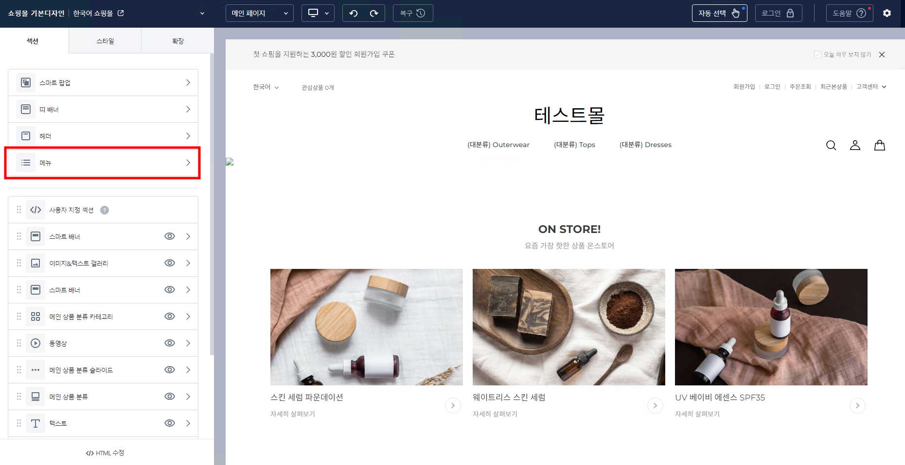Expand the 스마트 팝업 row chevron

[x=188, y=83]
